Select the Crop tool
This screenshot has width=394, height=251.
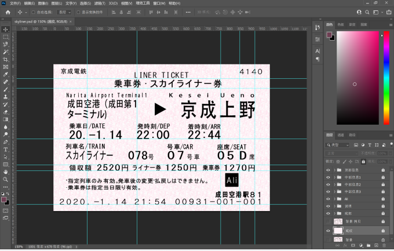pos(5,60)
